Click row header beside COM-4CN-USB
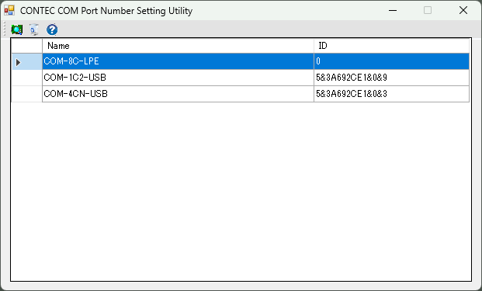Image resolution: width=482 pixels, height=291 pixels. [26, 94]
